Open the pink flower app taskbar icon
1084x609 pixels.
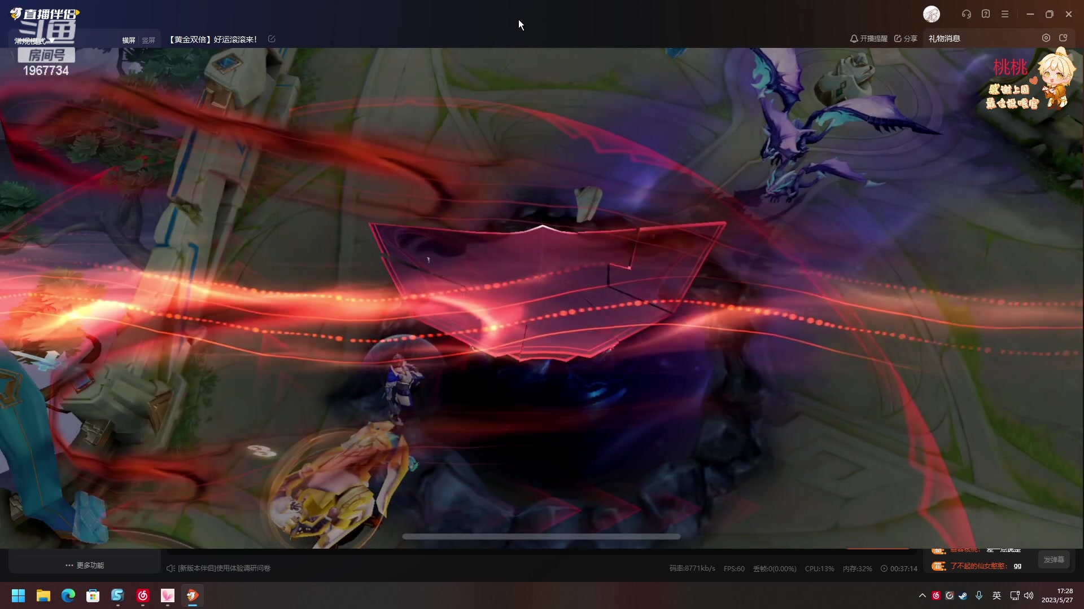pos(168,595)
